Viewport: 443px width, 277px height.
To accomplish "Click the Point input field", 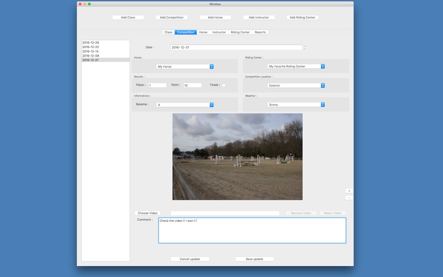I will pyautogui.click(x=193, y=85).
